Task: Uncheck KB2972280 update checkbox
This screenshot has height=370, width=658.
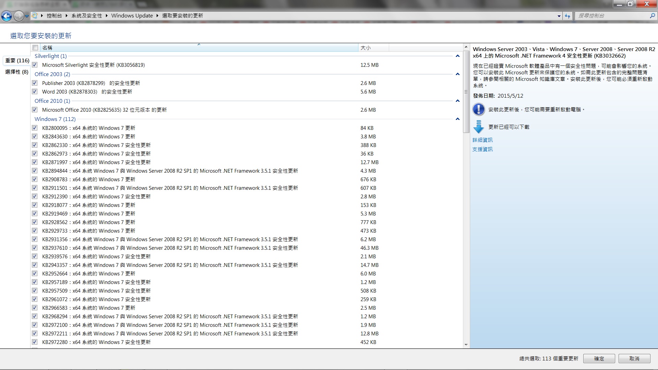Action: (35, 342)
